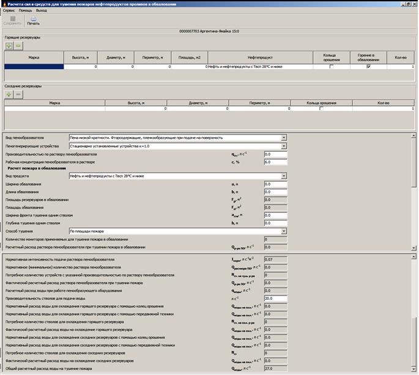The image size is (419, 375).
Task: Open the Способ тушения dropdown
Action: (284, 231)
